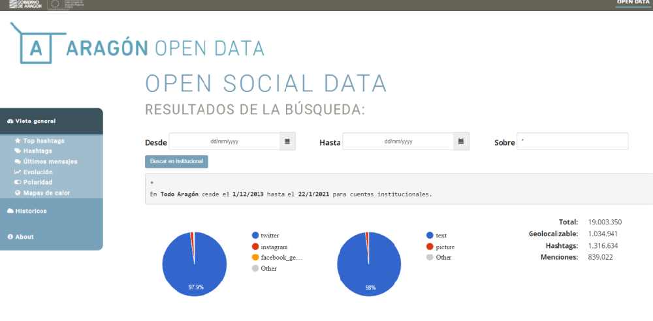Show Últimos mensajes

[x=50, y=162]
